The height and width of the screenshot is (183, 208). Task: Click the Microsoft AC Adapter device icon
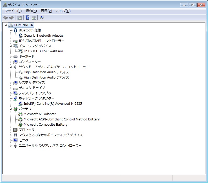(20, 114)
